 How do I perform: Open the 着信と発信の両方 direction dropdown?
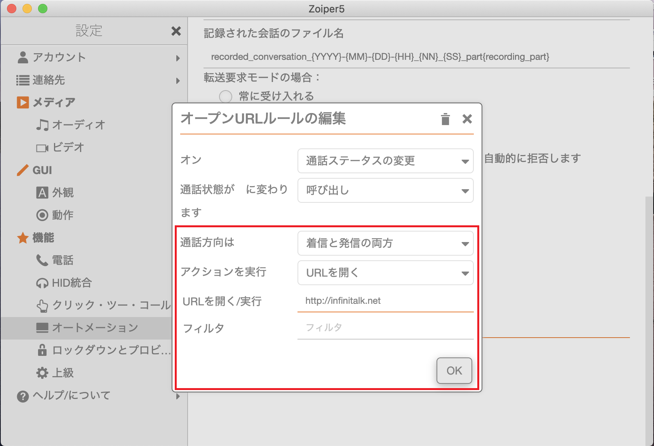tap(385, 243)
